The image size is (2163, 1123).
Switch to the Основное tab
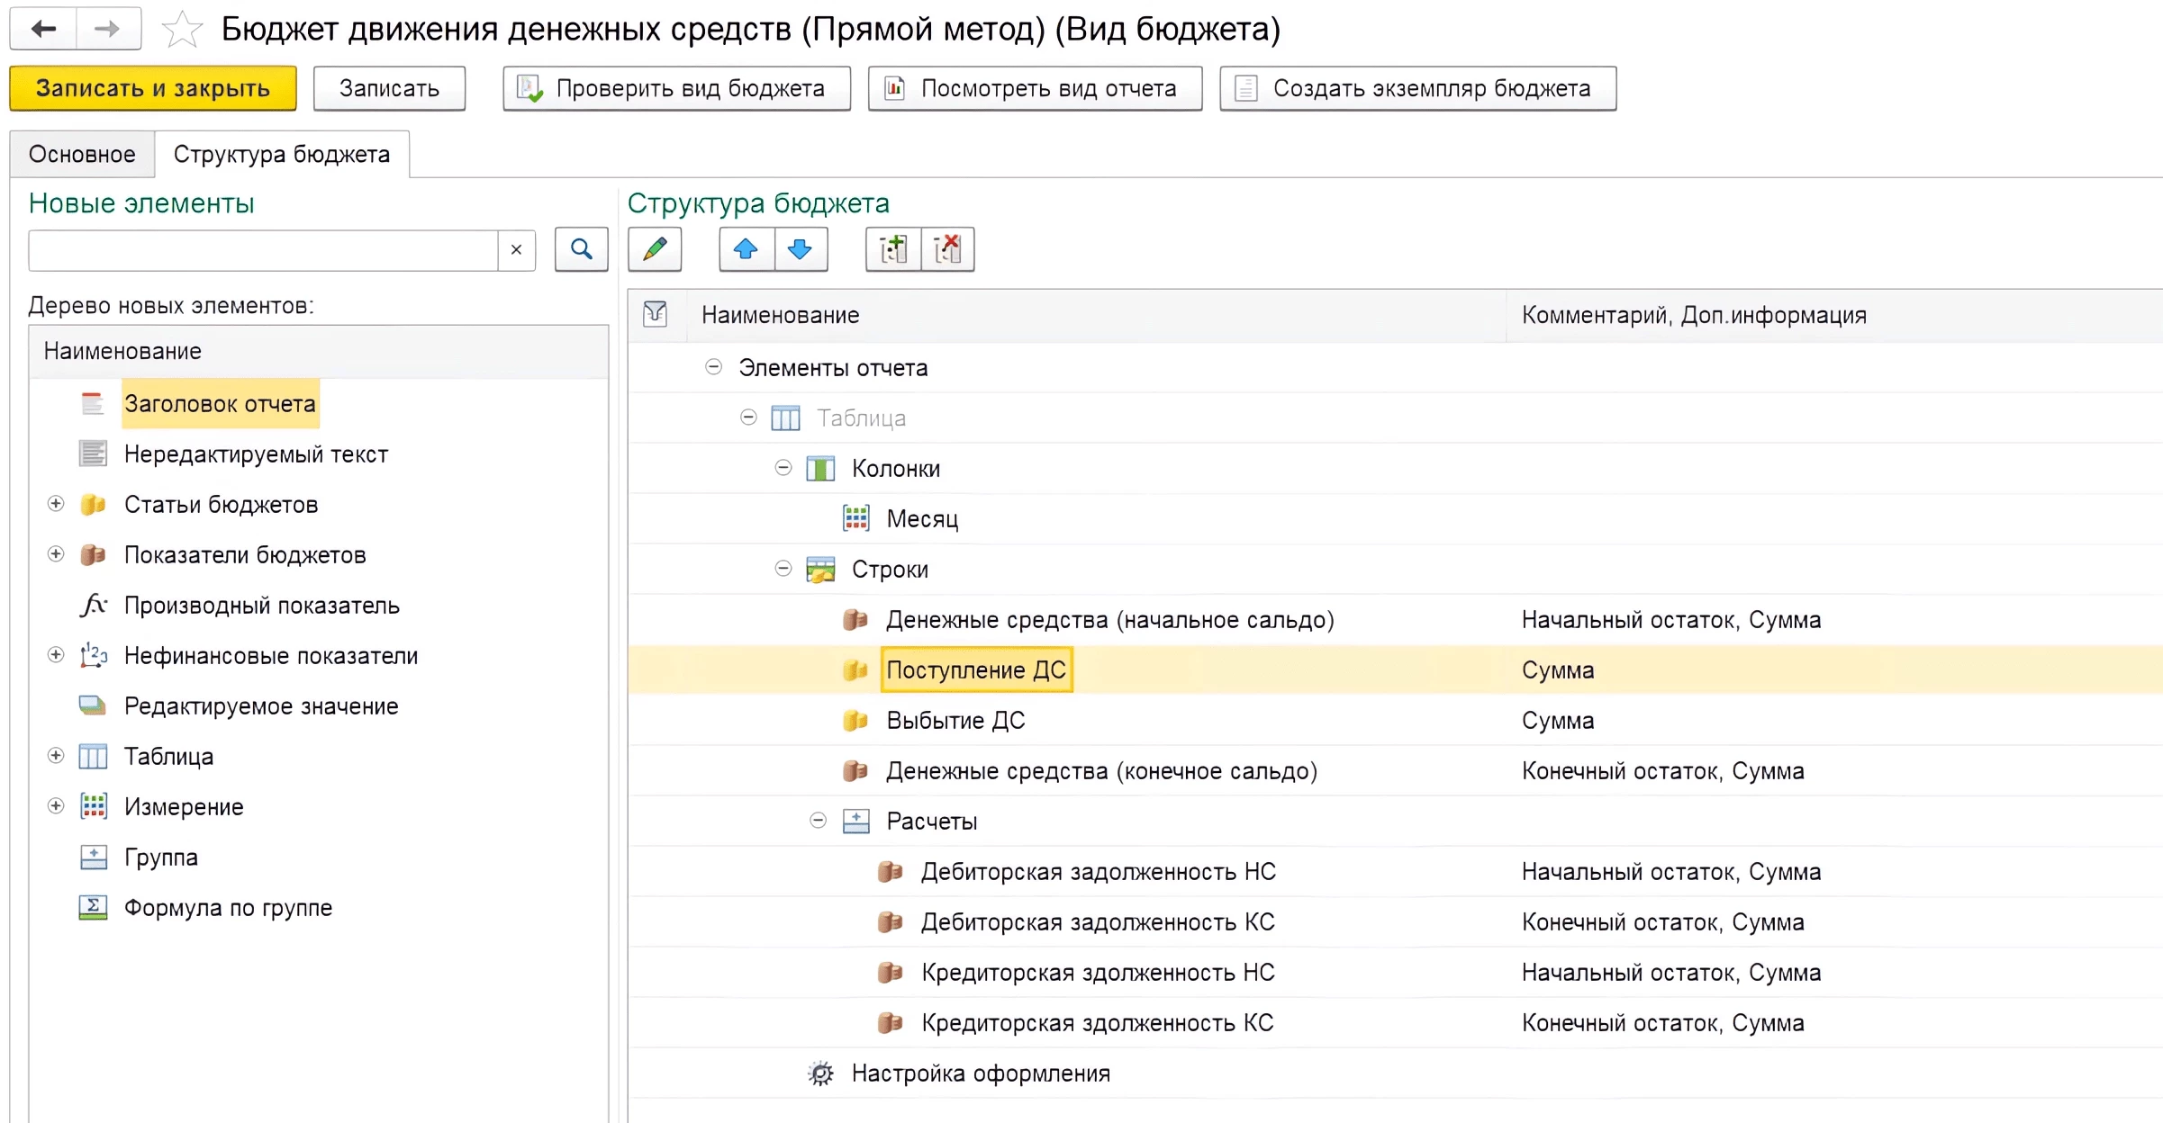click(82, 154)
